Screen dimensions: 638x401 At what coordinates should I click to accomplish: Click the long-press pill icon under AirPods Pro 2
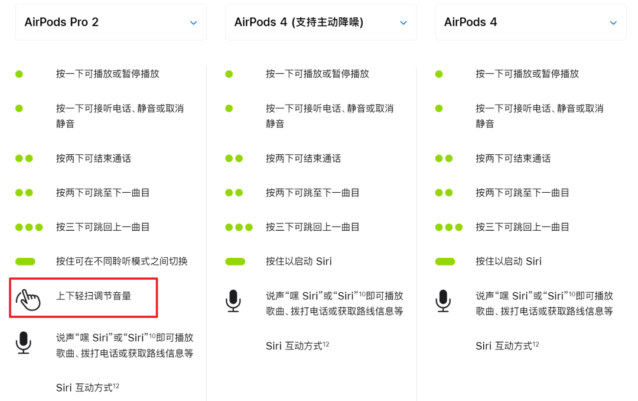[25, 261]
